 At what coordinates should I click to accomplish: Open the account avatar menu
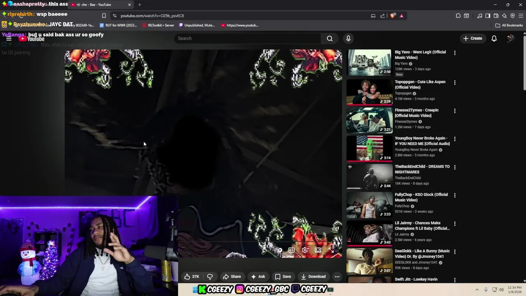[x=510, y=38]
